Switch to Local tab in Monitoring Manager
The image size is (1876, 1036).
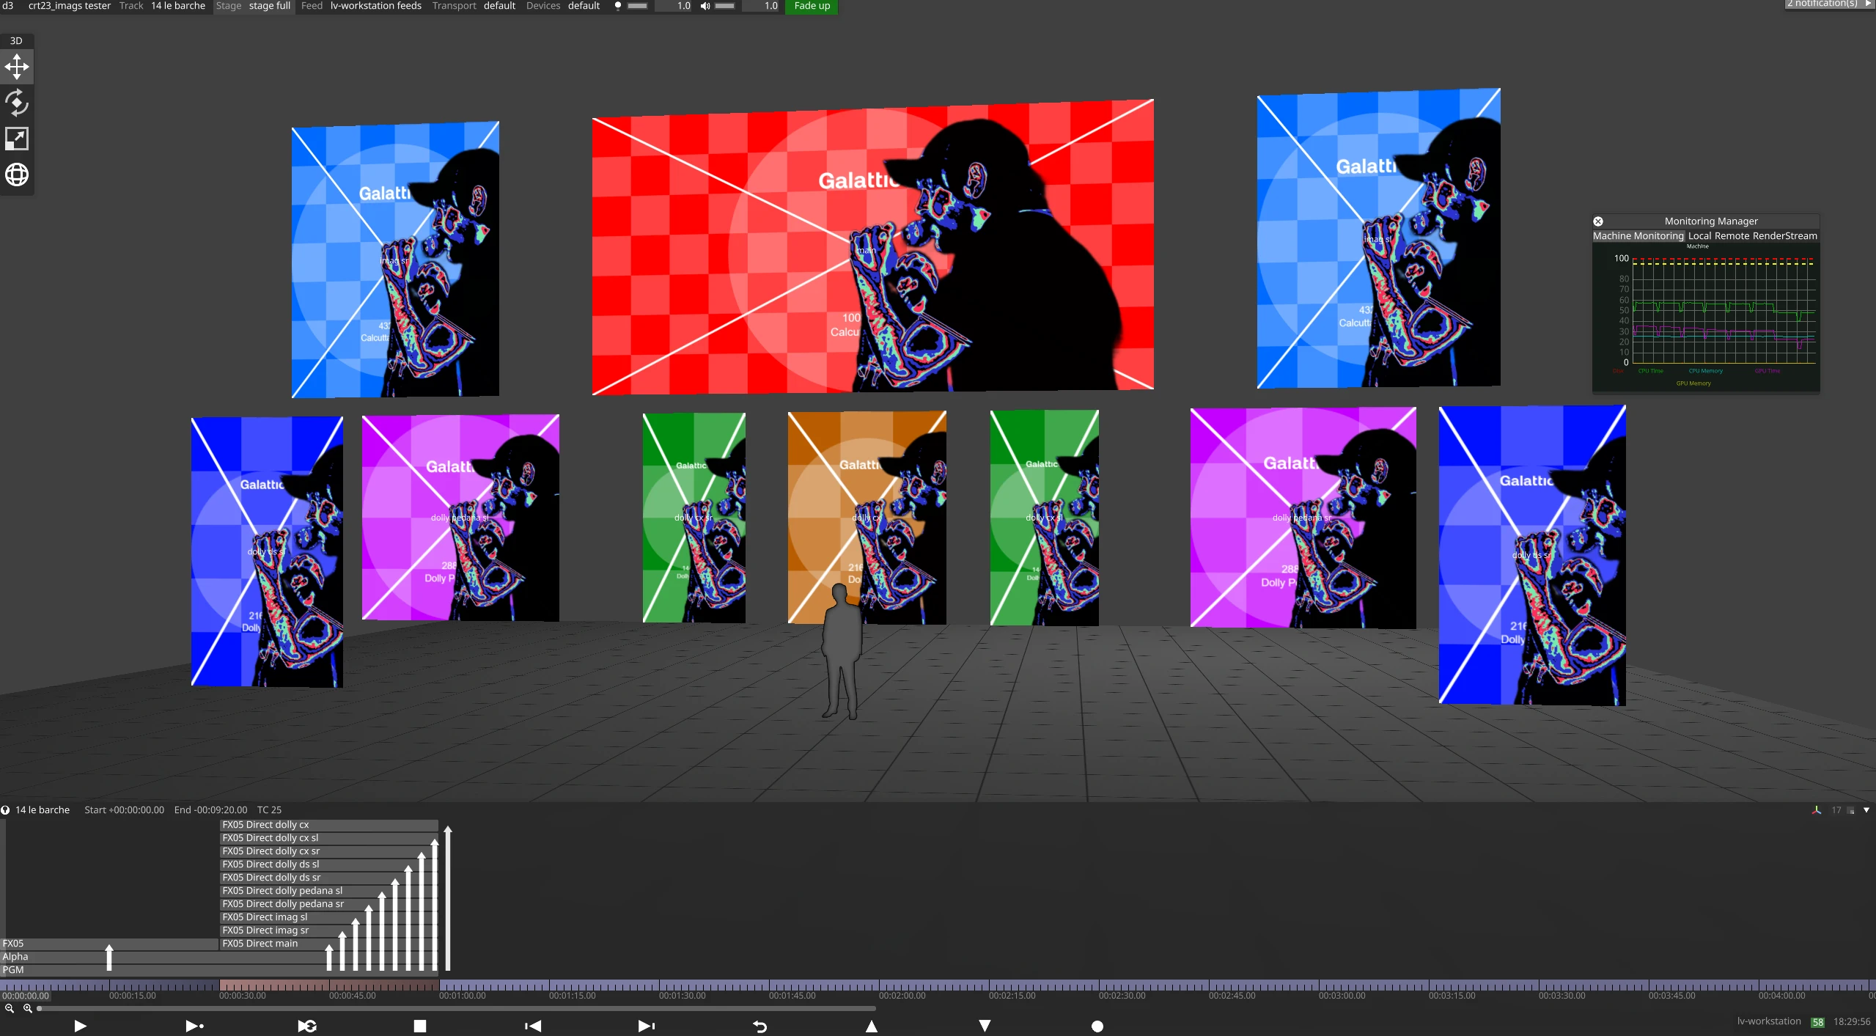tap(1699, 236)
